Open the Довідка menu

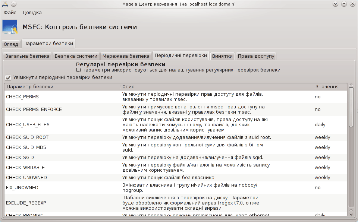(32, 13)
